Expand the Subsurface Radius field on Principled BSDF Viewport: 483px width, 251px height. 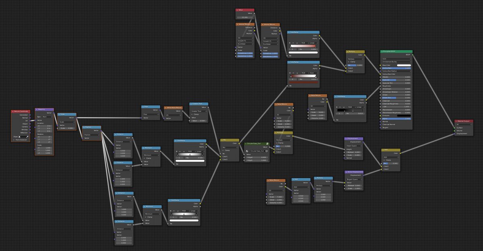396,71
